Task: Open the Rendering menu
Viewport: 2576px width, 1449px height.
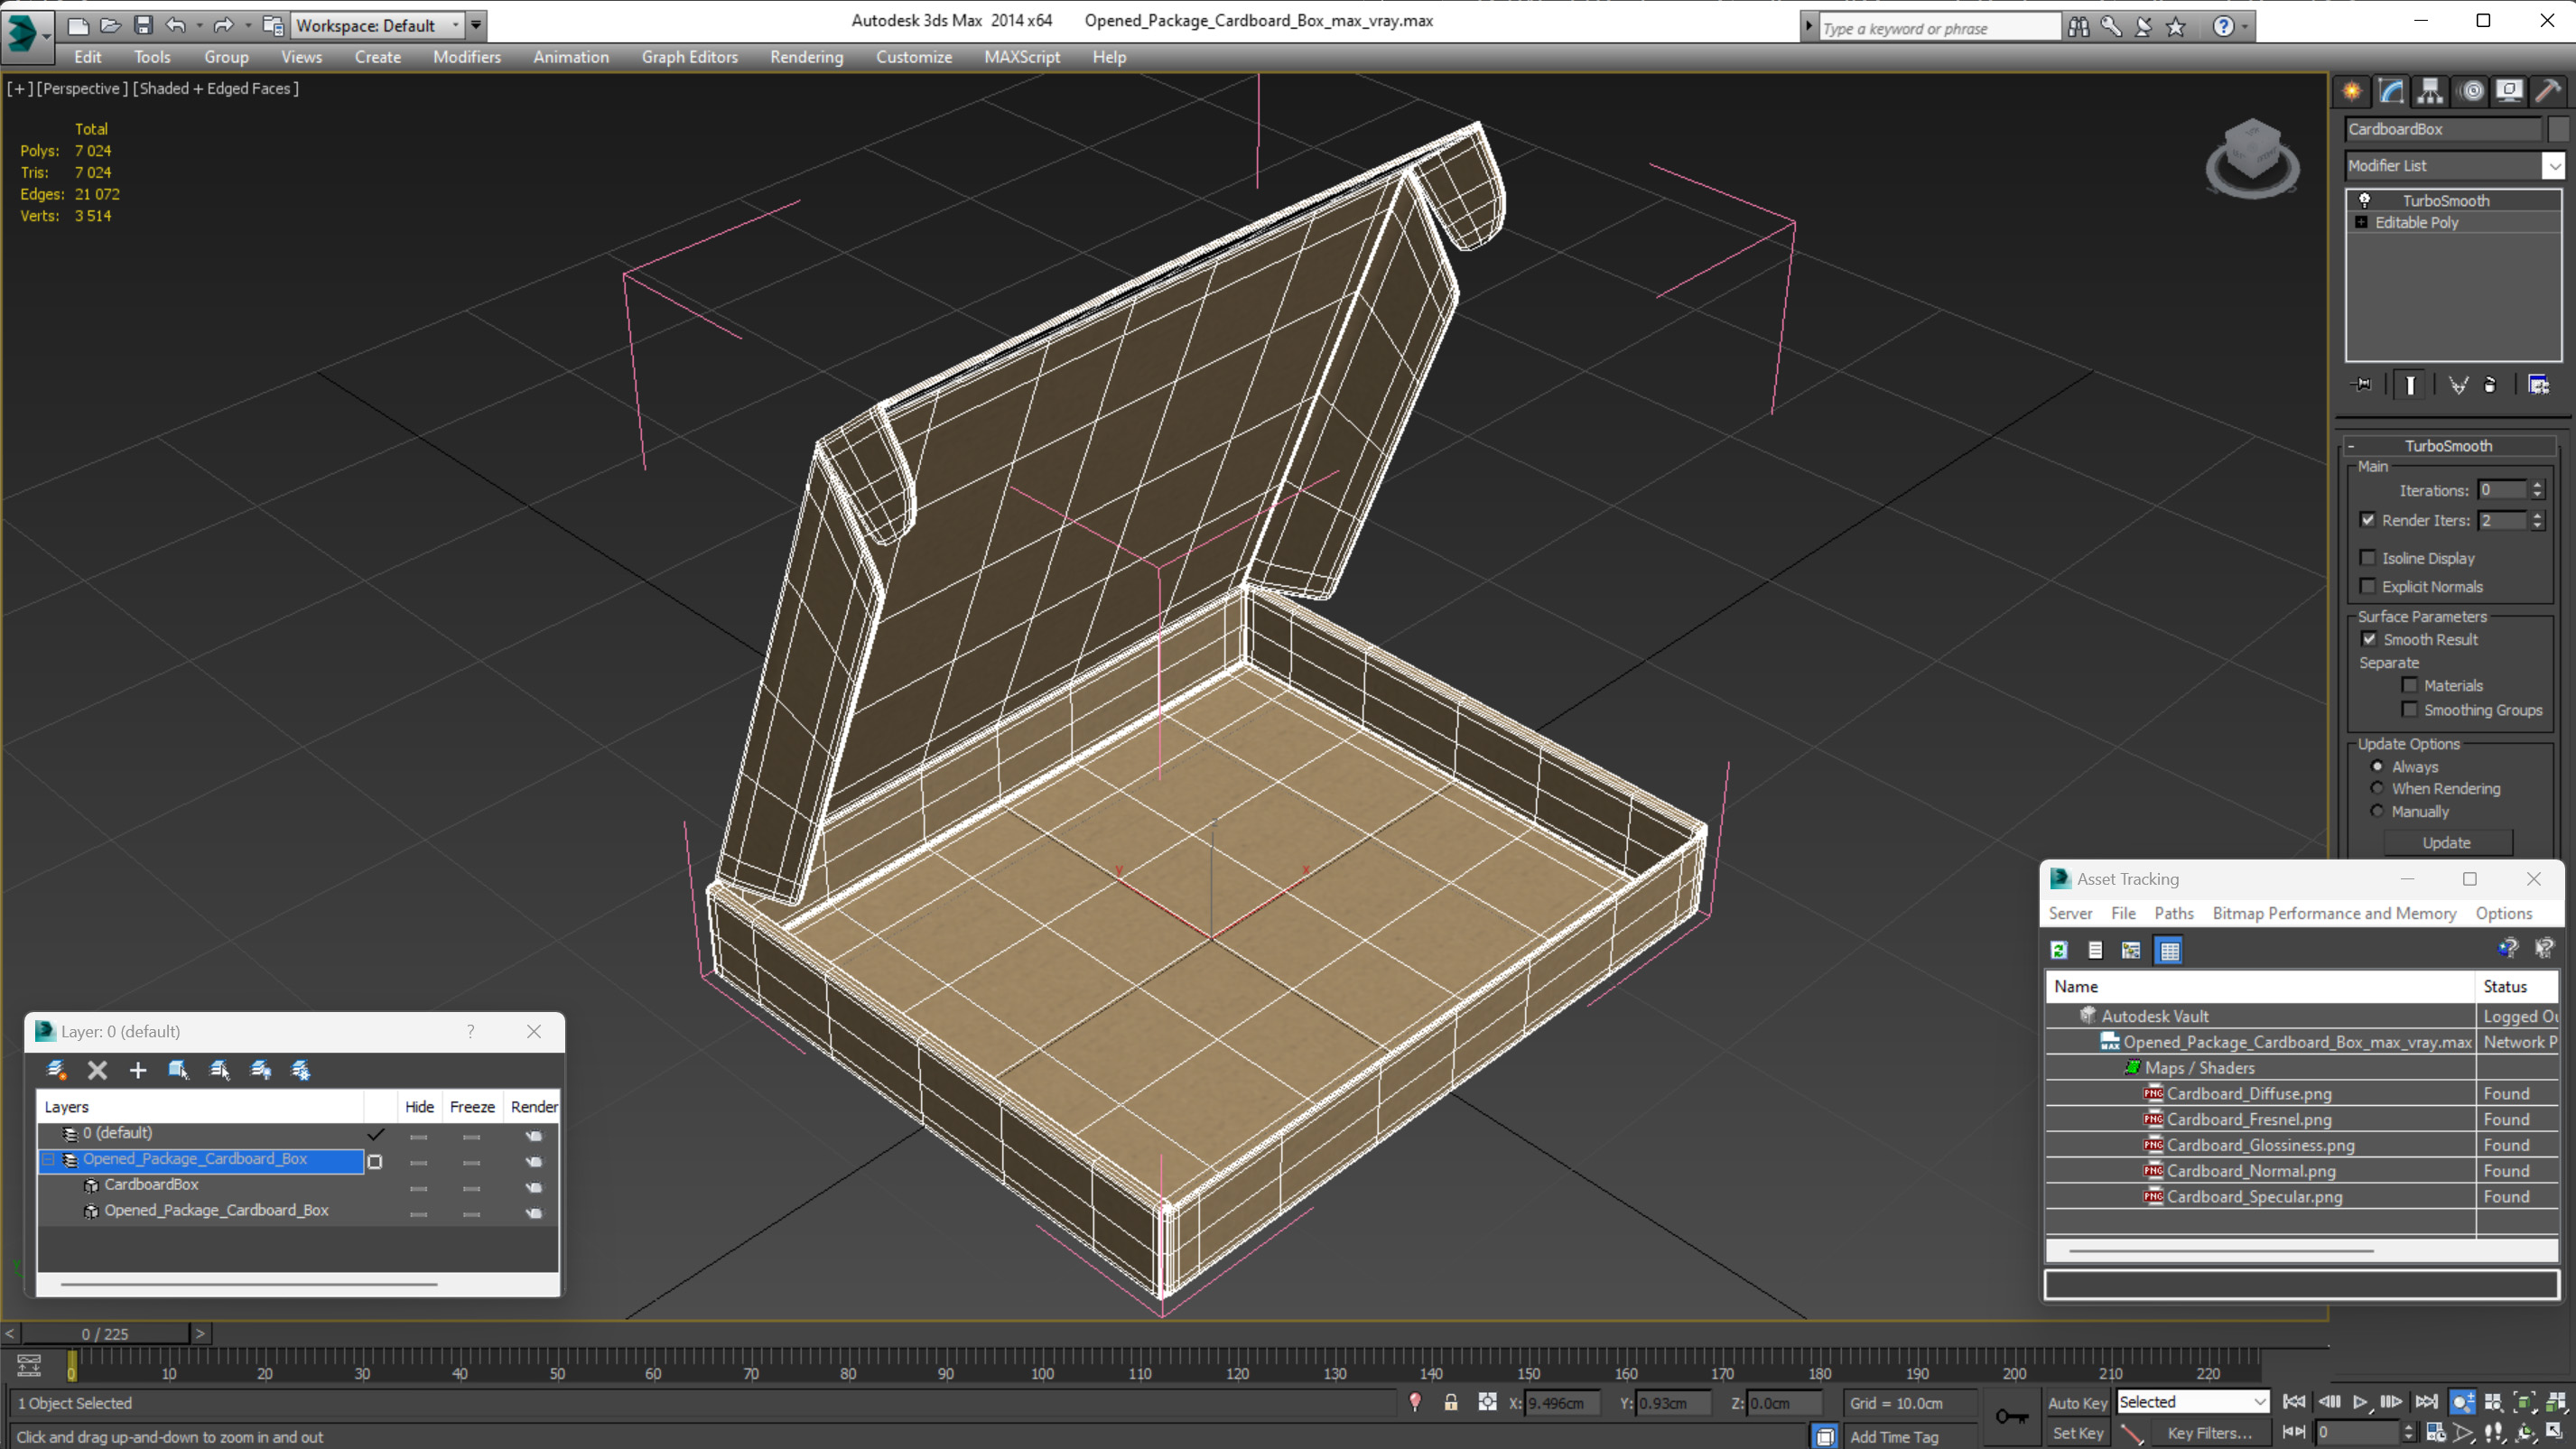Action: (806, 57)
